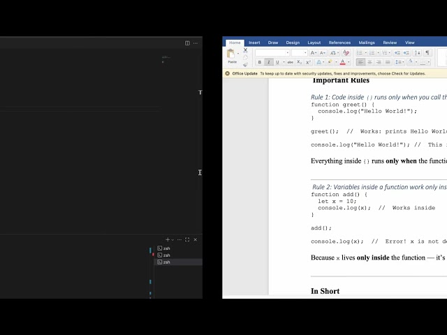
Task: Click into the font name field
Action: tap(270, 53)
